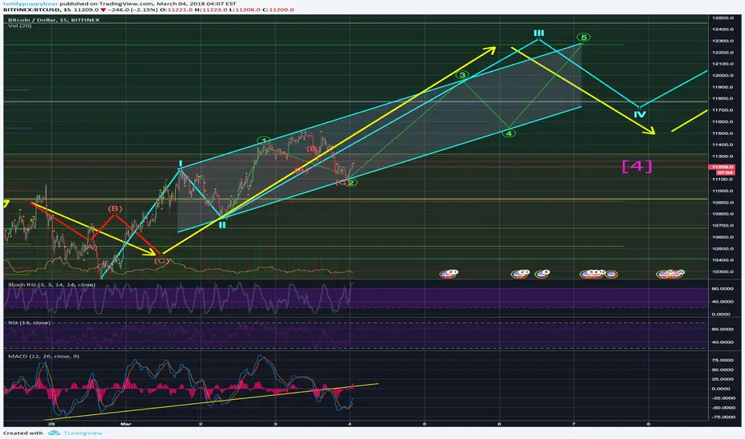Image resolution: width=745 pixels, height=439 pixels.
Task: Open the teddypuppybear author profile link
Action: click(x=30, y=4)
